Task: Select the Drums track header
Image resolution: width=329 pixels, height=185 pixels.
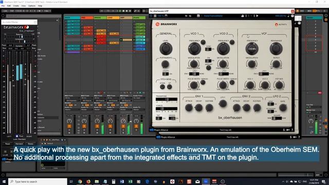Action: (139, 17)
